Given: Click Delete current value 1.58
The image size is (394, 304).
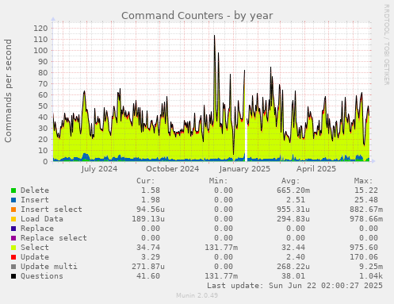Looking at the screenshot, I should [x=151, y=190].
